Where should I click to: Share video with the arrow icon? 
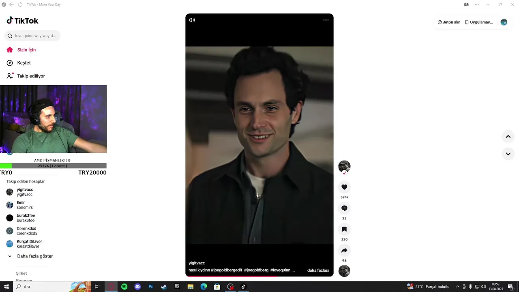click(x=344, y=250)
